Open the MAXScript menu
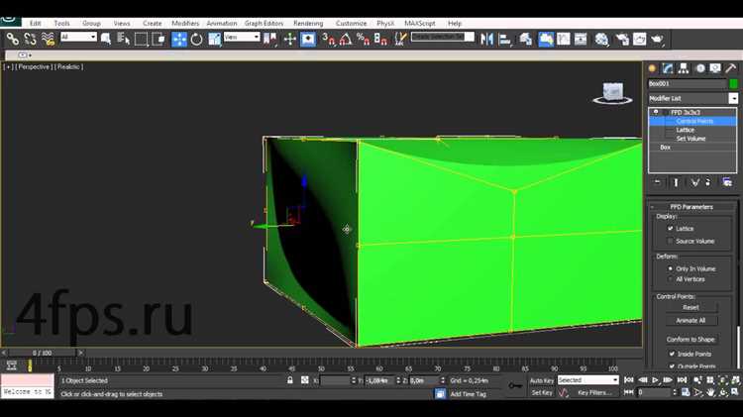 (x=420, y=23)
